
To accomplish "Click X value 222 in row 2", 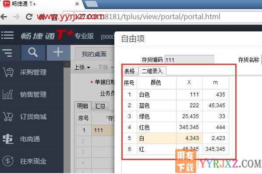I will (x=189, y=106).
